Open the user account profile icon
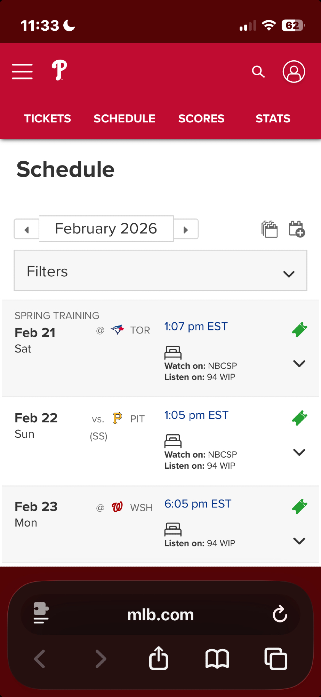Screen dimensions: 321x697 pyautogui.click(x=294, y=72)
